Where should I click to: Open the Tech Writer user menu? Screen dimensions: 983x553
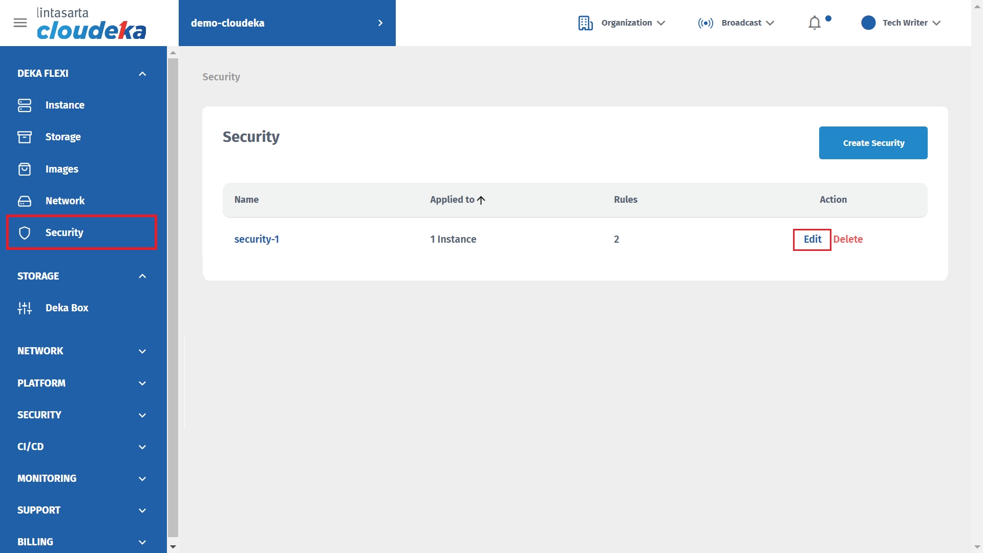[901, 23]
